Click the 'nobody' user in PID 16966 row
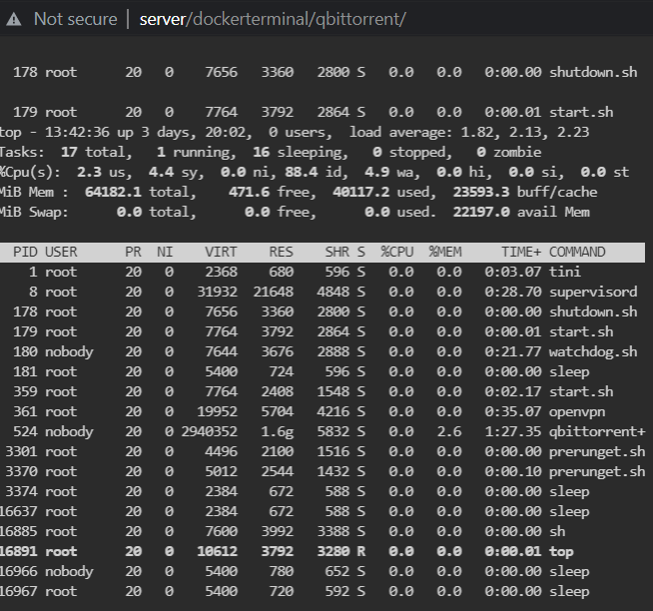This screenshot has height=611, width=653. pos(69,572)
